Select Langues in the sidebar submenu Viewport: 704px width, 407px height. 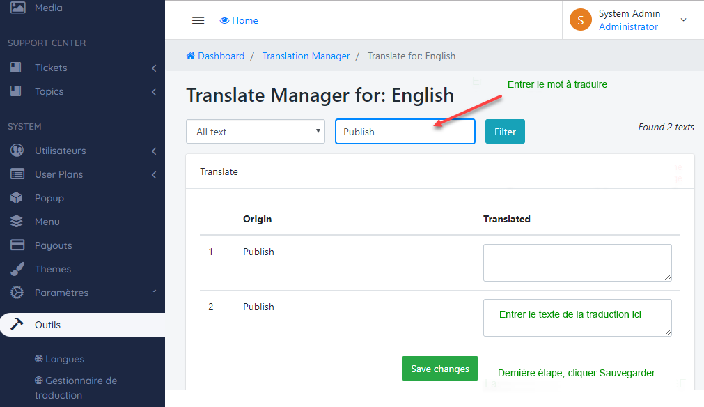(x=64, y=359)
